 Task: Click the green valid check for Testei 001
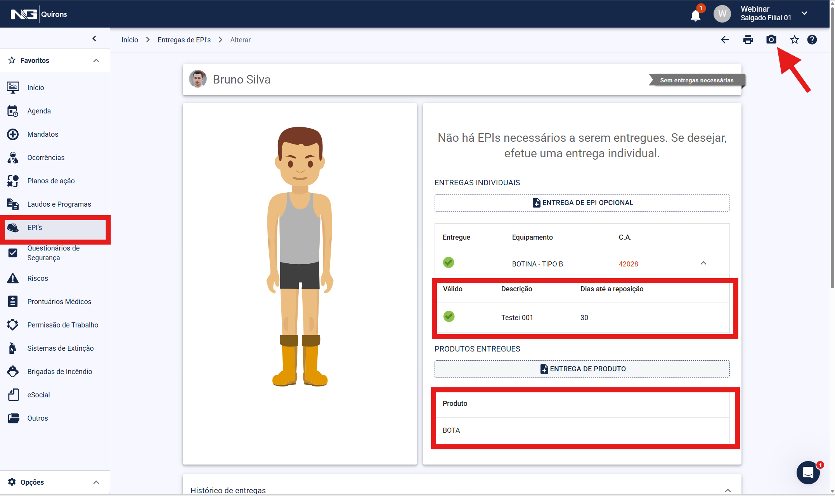pyautogui.click(x=449, y=317)
